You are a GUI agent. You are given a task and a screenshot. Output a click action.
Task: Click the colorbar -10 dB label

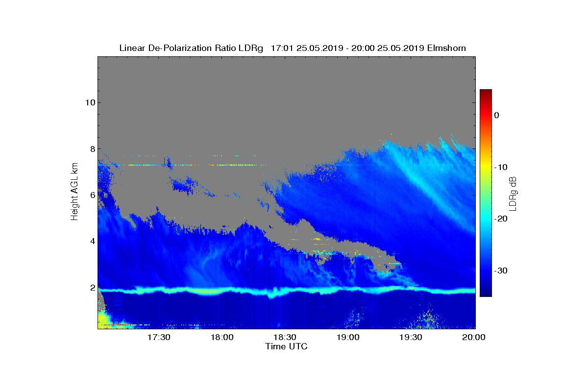[500, 167]
